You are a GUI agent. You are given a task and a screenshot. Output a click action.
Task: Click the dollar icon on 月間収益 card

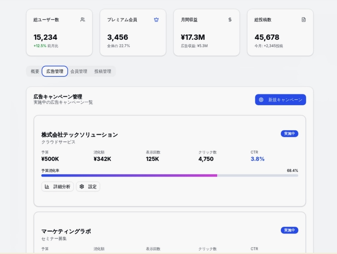pos(230,20)
